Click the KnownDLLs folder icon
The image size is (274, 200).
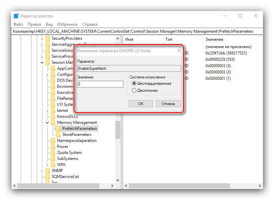pyautogui.click(x=53, y=117)
